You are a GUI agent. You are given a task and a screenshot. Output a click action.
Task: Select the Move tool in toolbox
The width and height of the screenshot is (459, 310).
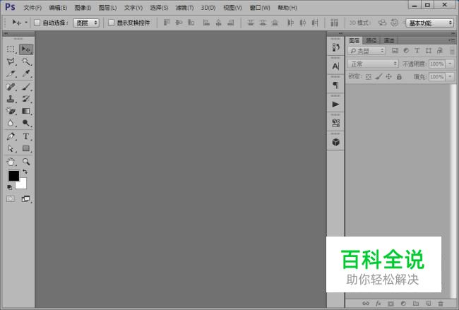click(26, 49)
